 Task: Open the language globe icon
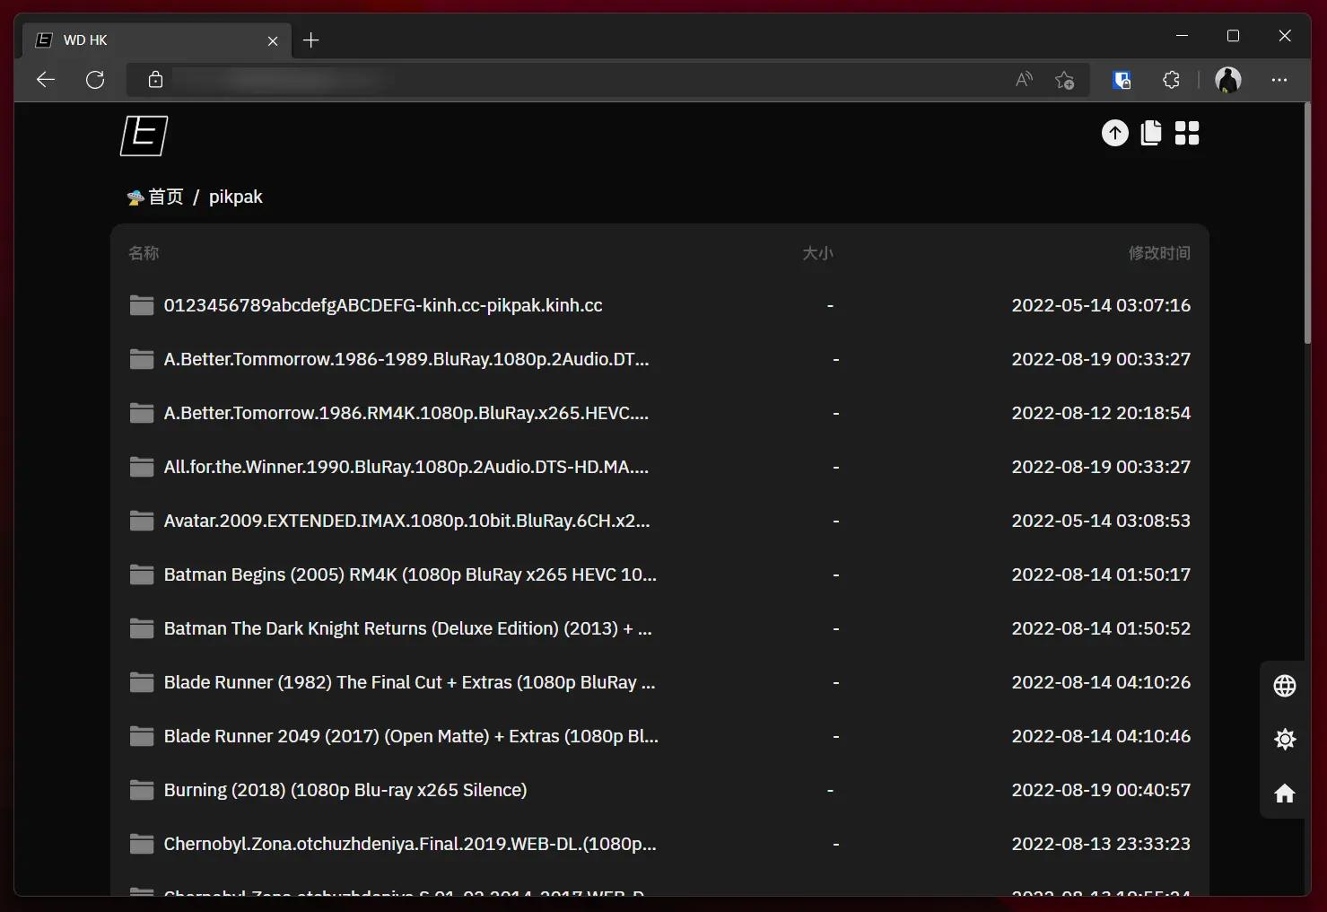pyautogui.click(x=1284, y=686)
